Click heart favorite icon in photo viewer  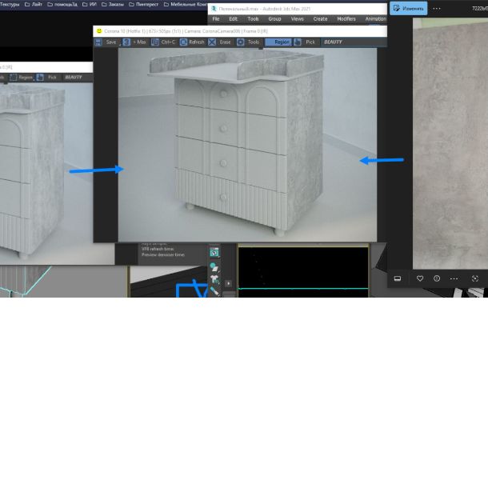(420, 278)
